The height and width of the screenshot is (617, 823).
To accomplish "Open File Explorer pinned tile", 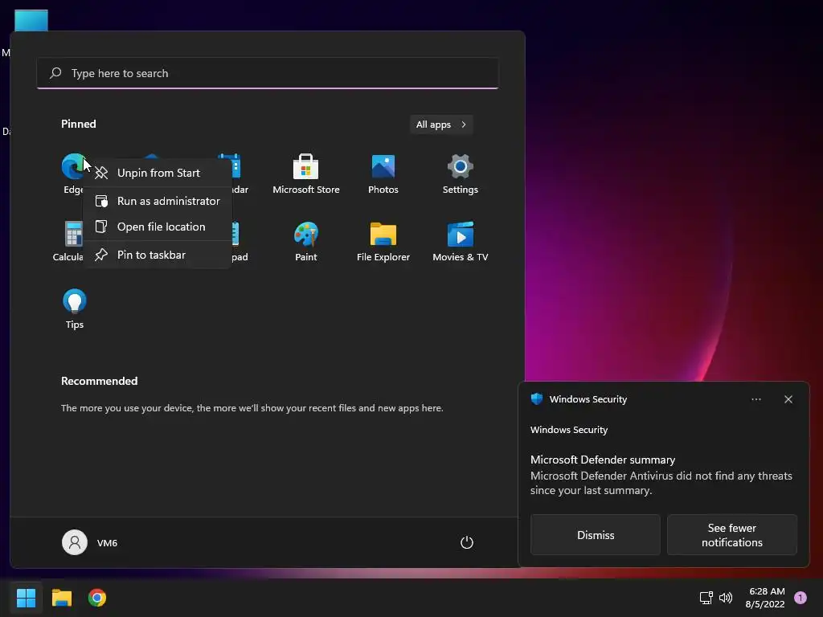I will coord(383,241).
